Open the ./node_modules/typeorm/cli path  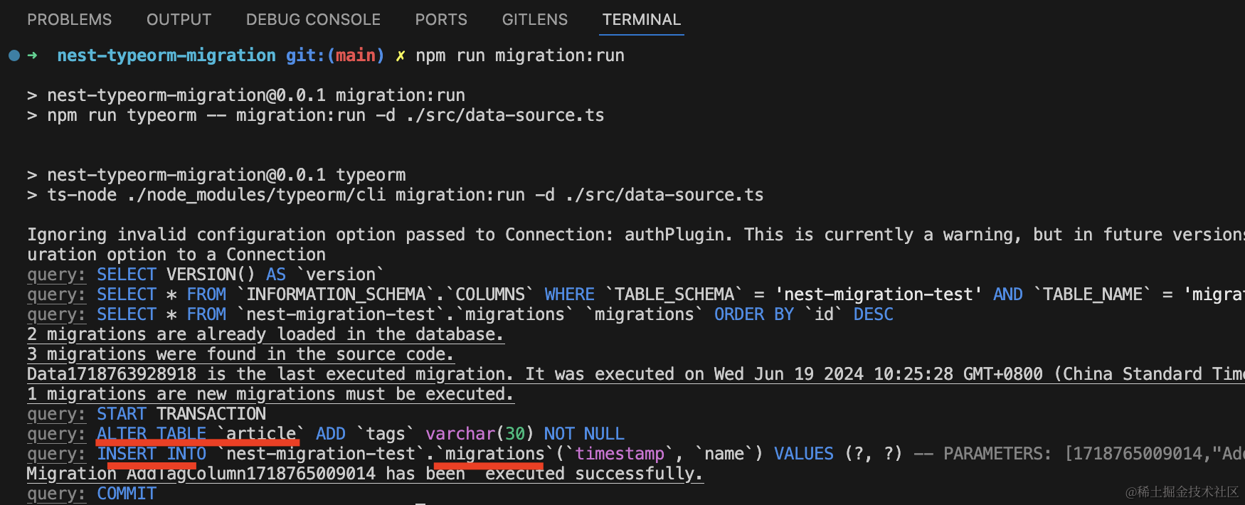click(x=256, y=195)
